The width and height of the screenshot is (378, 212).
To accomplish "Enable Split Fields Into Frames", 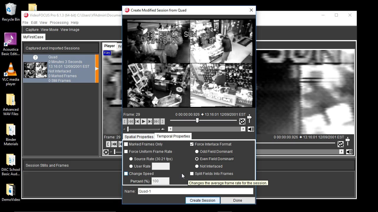I will [x=192, y=174].
